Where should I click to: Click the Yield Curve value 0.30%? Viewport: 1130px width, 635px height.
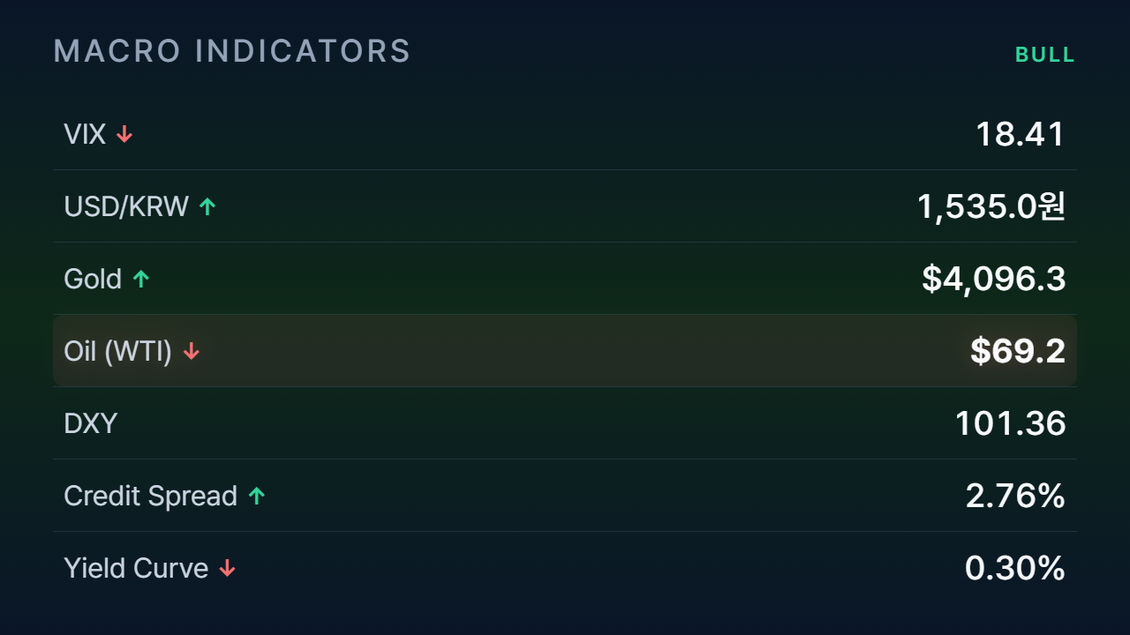pyautogui.click(x=1015, y=568)
